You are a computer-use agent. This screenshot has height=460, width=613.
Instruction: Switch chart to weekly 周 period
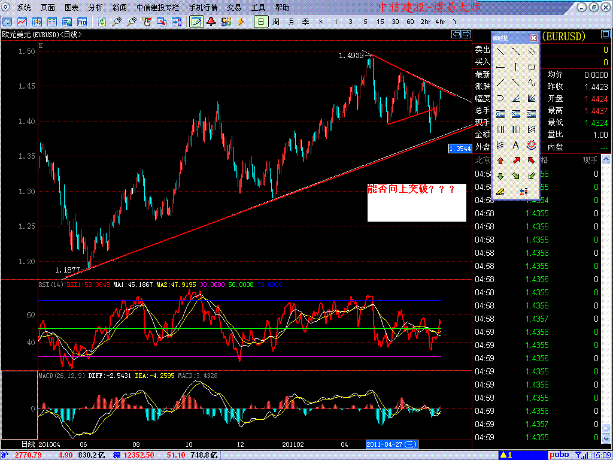pos(276,22)
